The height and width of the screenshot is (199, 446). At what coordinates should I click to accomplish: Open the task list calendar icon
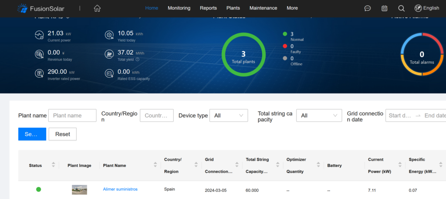tap(384, 8)
